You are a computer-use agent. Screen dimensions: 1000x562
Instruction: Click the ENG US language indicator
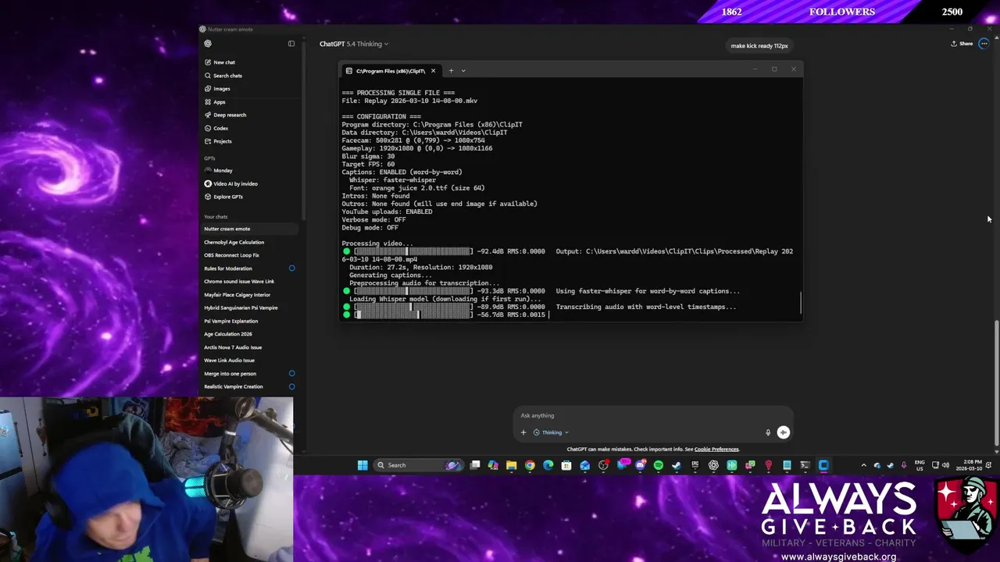pyautogui.click(x=920, y=465)
